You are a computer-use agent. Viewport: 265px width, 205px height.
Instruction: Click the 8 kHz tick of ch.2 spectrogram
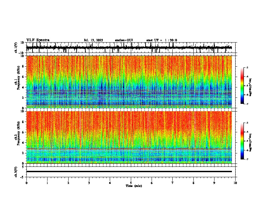coord(23,122)
